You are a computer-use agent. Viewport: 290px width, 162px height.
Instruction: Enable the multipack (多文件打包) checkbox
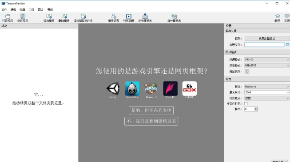pos(246,103)
